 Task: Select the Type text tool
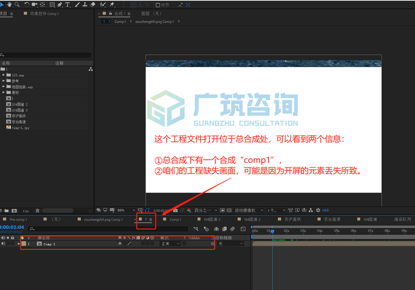[x=68, y=4]
